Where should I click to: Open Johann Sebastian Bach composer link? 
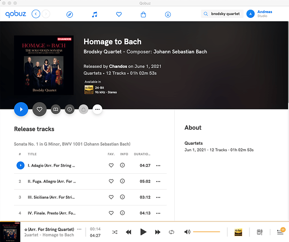click(x=180, y=52)
